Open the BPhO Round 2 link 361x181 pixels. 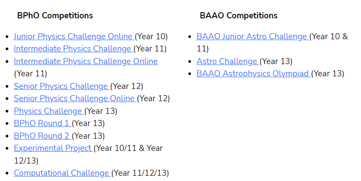[42, 136]
